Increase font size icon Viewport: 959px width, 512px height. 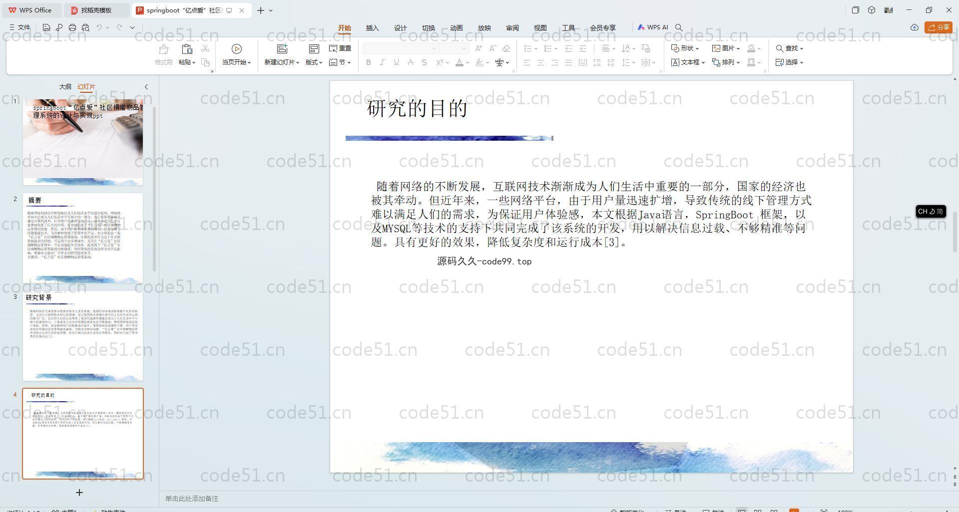coord(479,48)
